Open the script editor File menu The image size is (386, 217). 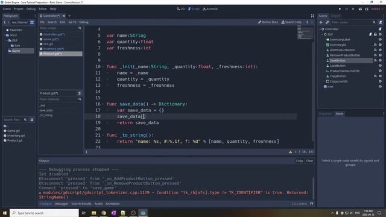click(42, 22)
